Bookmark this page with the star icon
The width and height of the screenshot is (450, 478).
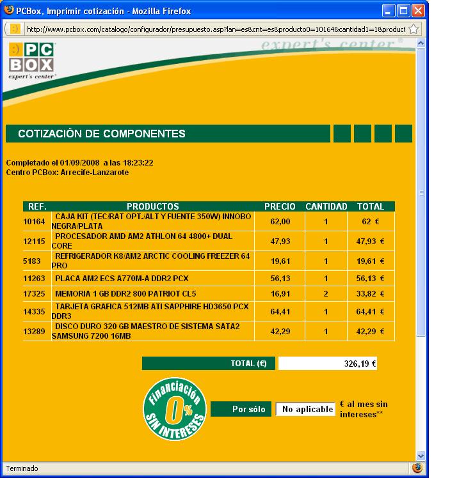(x=414, y=29)
